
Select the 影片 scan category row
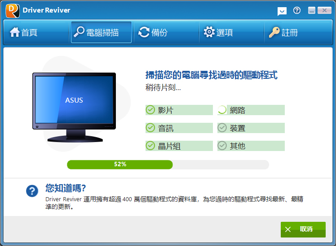[x=179, y=110]
